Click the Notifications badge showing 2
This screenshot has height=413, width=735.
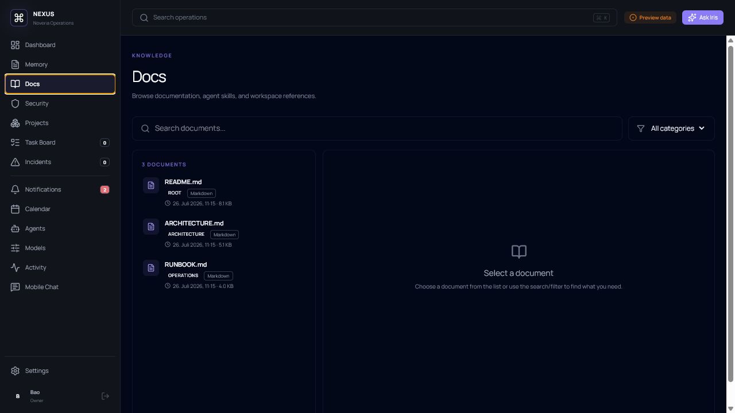(105, 190)
